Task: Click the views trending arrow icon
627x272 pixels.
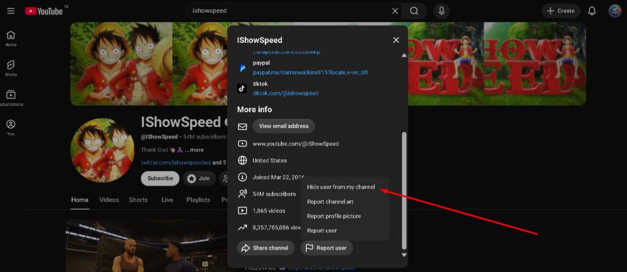Action: click(x=242, y=227)
